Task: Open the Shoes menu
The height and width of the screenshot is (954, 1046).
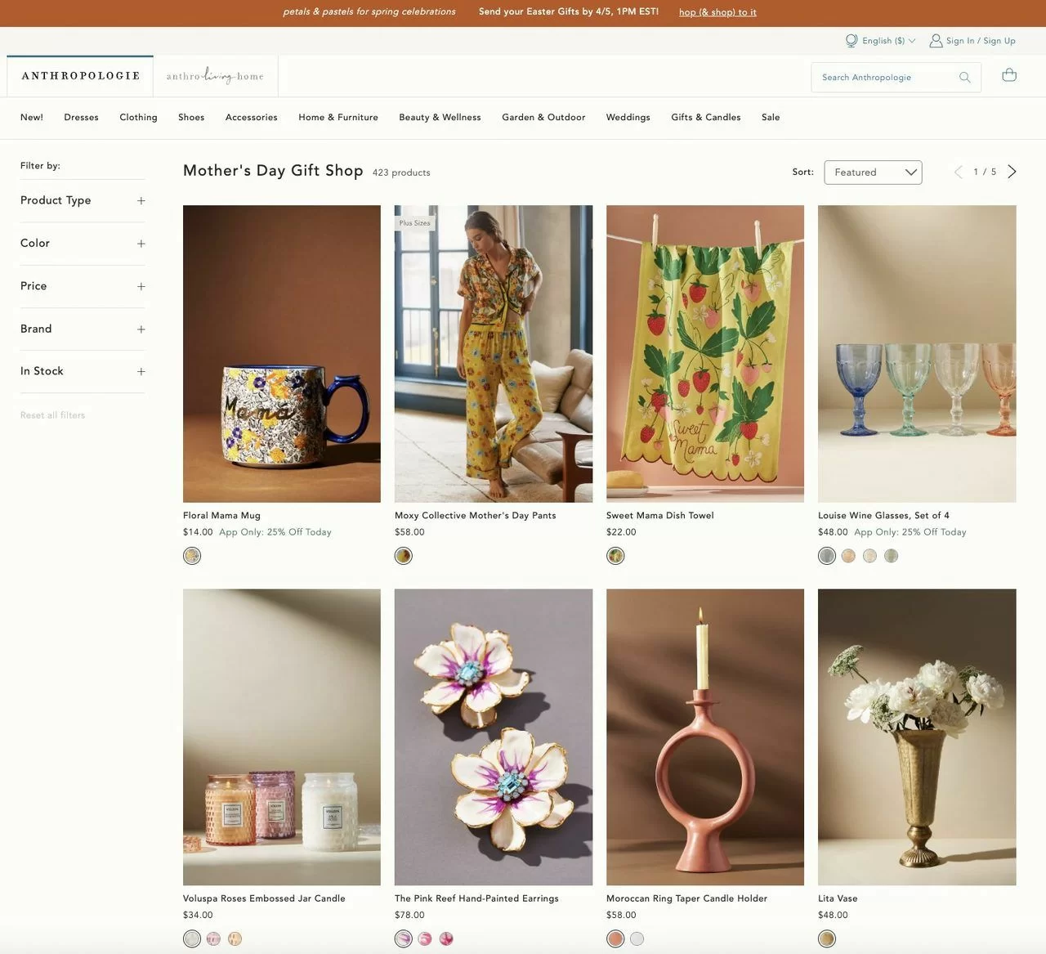Action: (x=191, y=117)
